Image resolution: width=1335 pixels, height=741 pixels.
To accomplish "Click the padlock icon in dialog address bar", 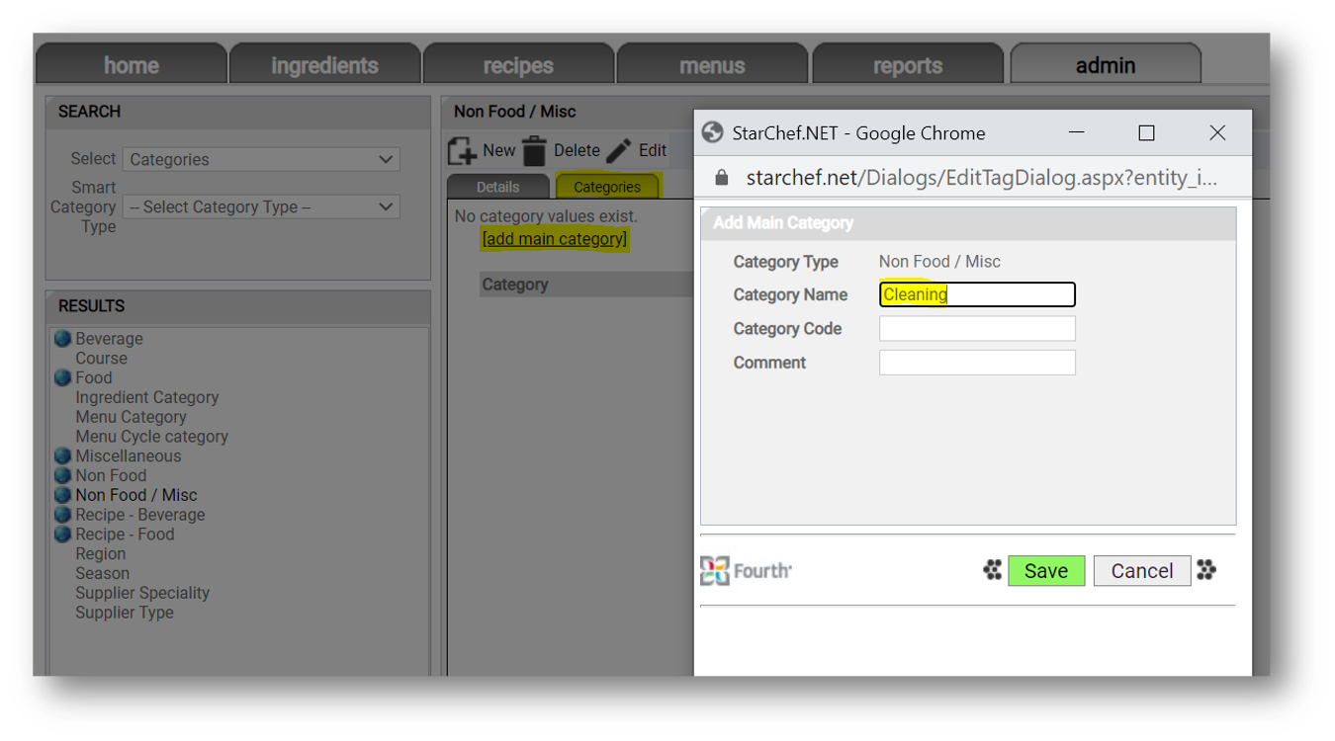I will click(722, 178).
